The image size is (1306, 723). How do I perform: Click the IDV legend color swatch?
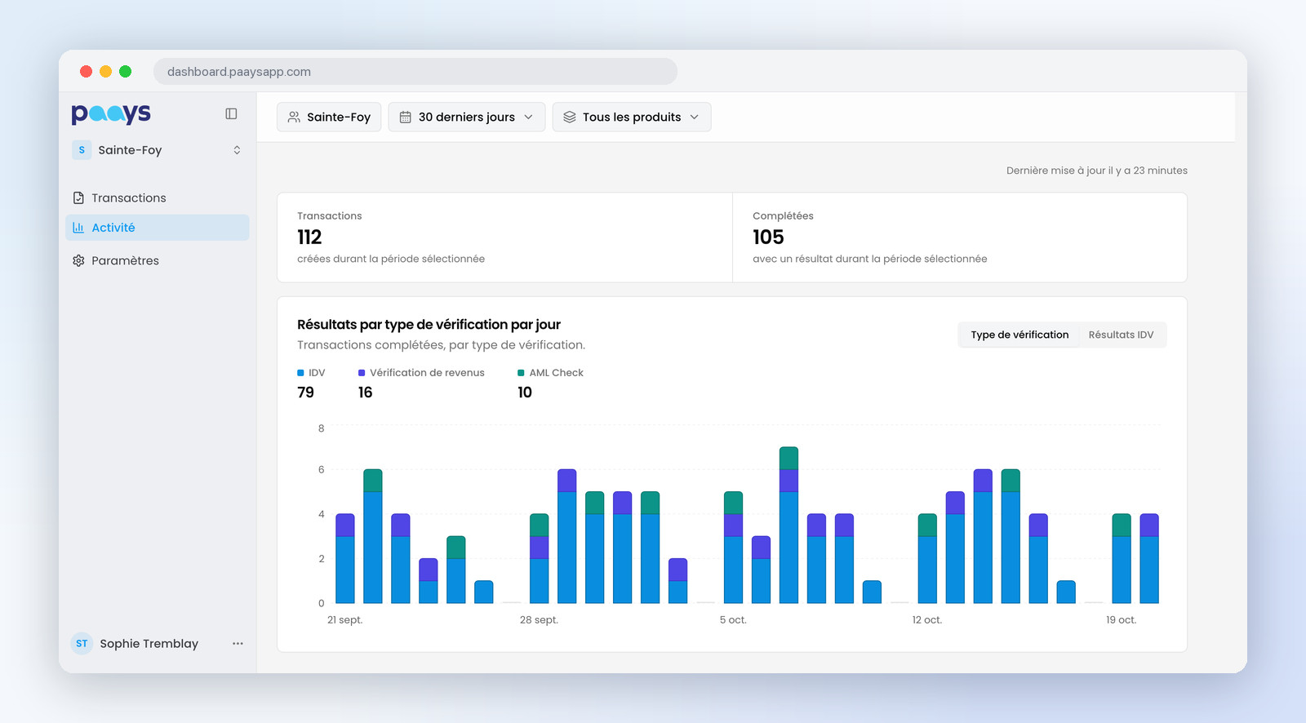coord(300,373)
